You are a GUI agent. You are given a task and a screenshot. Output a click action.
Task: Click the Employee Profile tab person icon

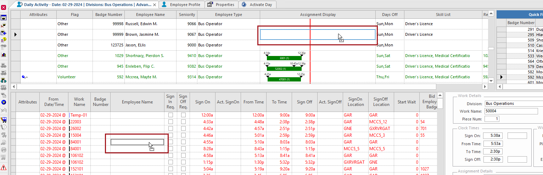point(164,4)
